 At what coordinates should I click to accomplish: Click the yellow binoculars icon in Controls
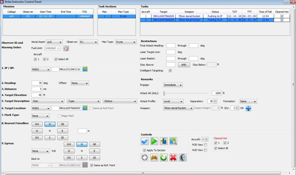[x=154, y=157]
